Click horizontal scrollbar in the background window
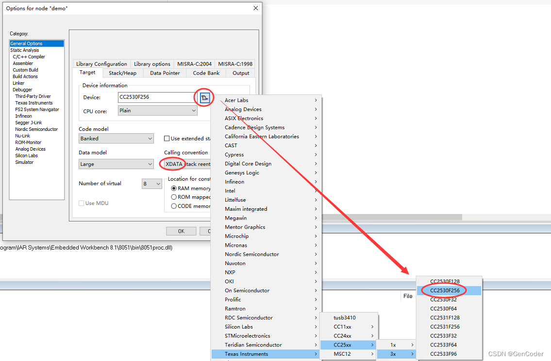The width and height of the screenshot is (551, 361). [392, 217]
